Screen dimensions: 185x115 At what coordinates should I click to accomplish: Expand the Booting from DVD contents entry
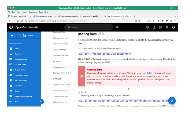coord(49,102)
